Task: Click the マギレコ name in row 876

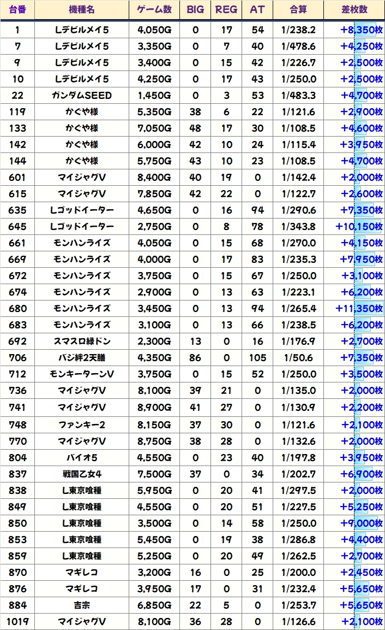Action: 82,589
